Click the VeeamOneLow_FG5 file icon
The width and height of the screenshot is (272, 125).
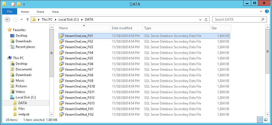[61, 58]
